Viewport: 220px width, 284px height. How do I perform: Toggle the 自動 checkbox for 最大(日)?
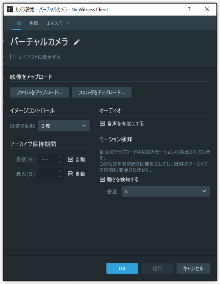point(71,174)
